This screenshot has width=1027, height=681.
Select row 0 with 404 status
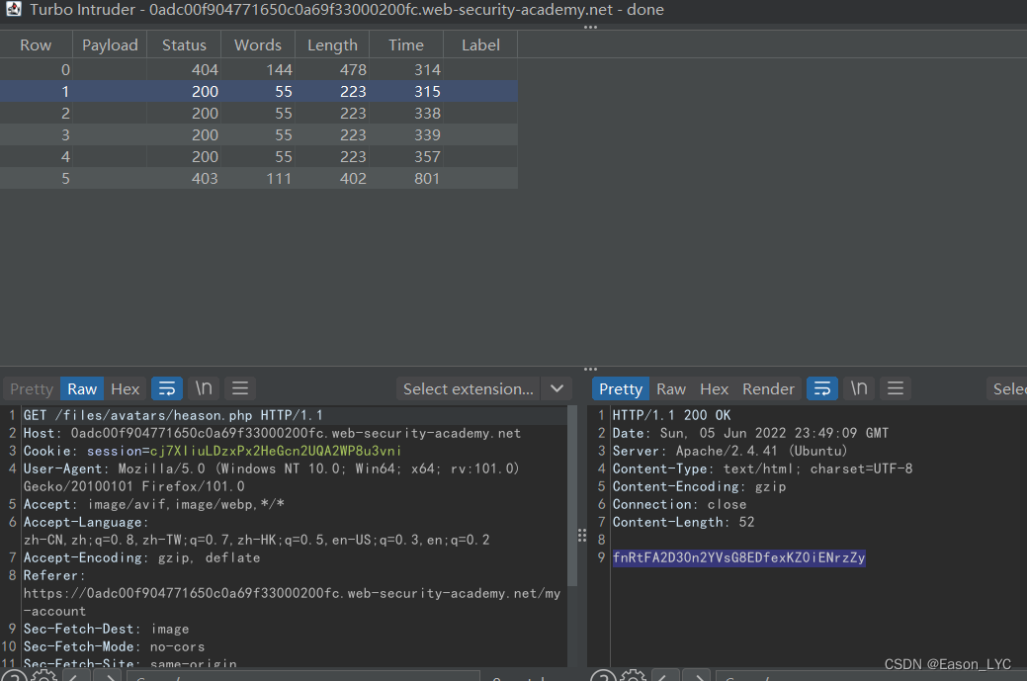pyautogui.click(x=257, y=69)
